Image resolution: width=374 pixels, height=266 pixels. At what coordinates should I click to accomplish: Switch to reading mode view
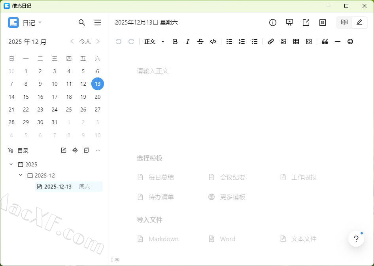[344, 23]
